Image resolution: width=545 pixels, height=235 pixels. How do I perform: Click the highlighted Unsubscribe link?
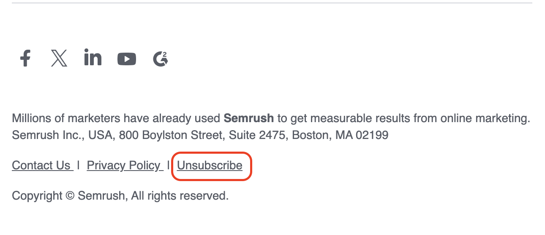(x=210, y=166)
